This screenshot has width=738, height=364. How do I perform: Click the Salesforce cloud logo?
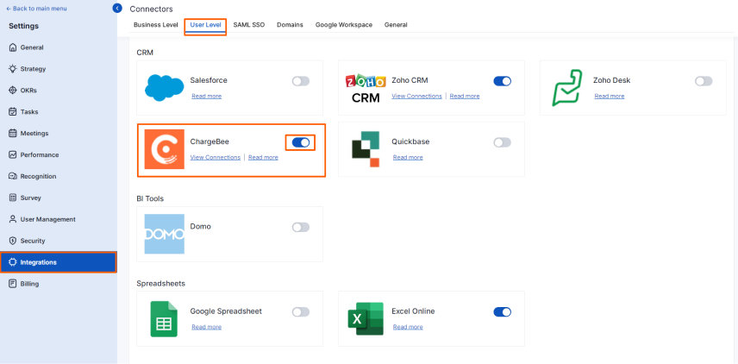[x=165, y=88]
